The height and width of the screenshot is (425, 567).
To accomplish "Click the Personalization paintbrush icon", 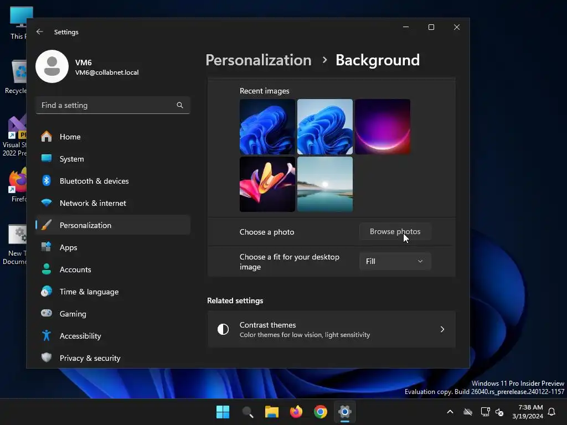I will pos(47,225).
